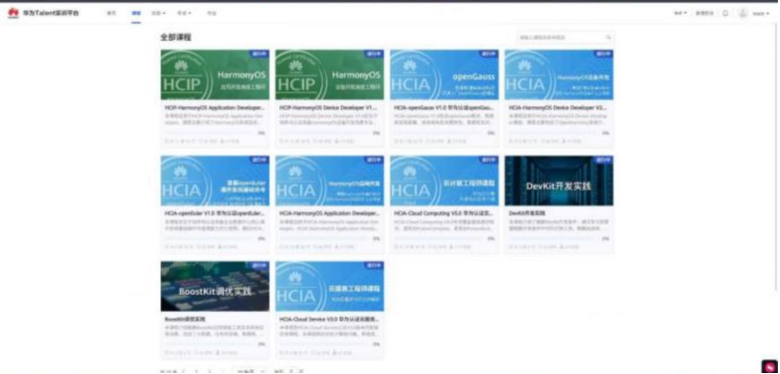Click the HCIA-openGauss V1.0 course title

point(444,107)
